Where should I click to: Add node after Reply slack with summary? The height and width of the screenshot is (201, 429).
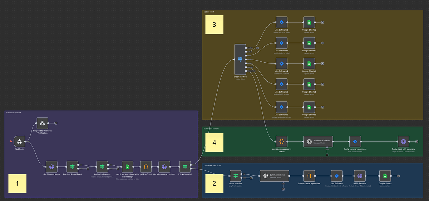click(417, 141)
